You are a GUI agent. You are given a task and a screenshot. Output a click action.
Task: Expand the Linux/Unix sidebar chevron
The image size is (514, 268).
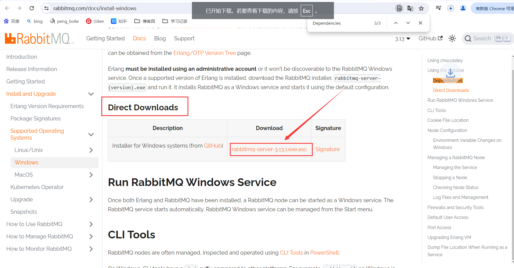coord(91,150)
